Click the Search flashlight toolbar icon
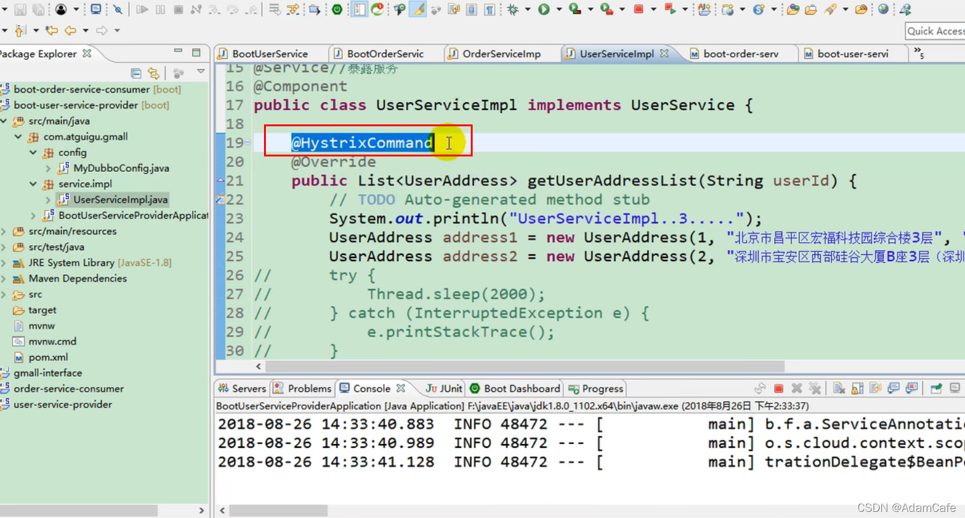 (830, 9)
